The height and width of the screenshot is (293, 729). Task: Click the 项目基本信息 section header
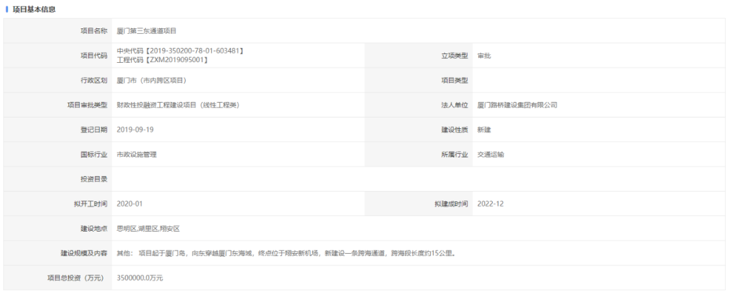[34, 9]
